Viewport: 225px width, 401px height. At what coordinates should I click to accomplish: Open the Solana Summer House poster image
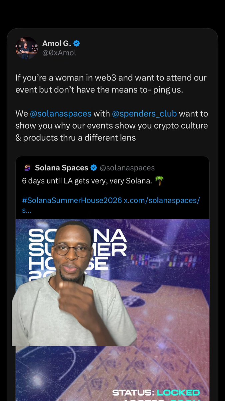tap(112, 310)
